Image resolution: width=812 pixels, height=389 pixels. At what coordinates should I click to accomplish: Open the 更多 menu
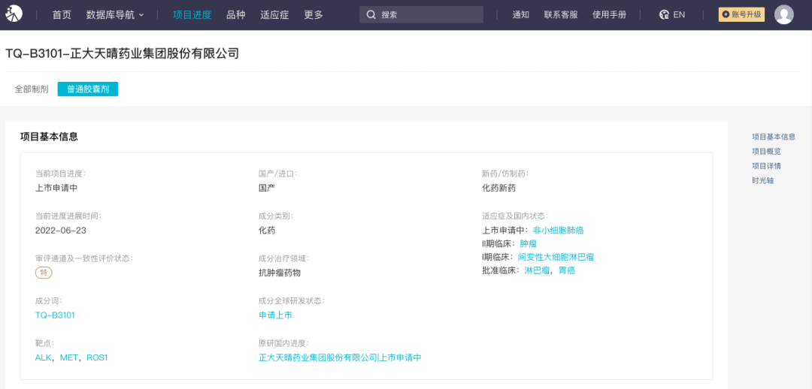click(314, 15)
